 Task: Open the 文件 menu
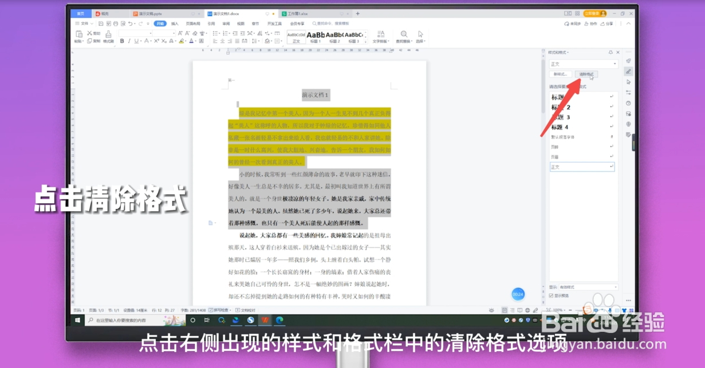tap(84, 23)
